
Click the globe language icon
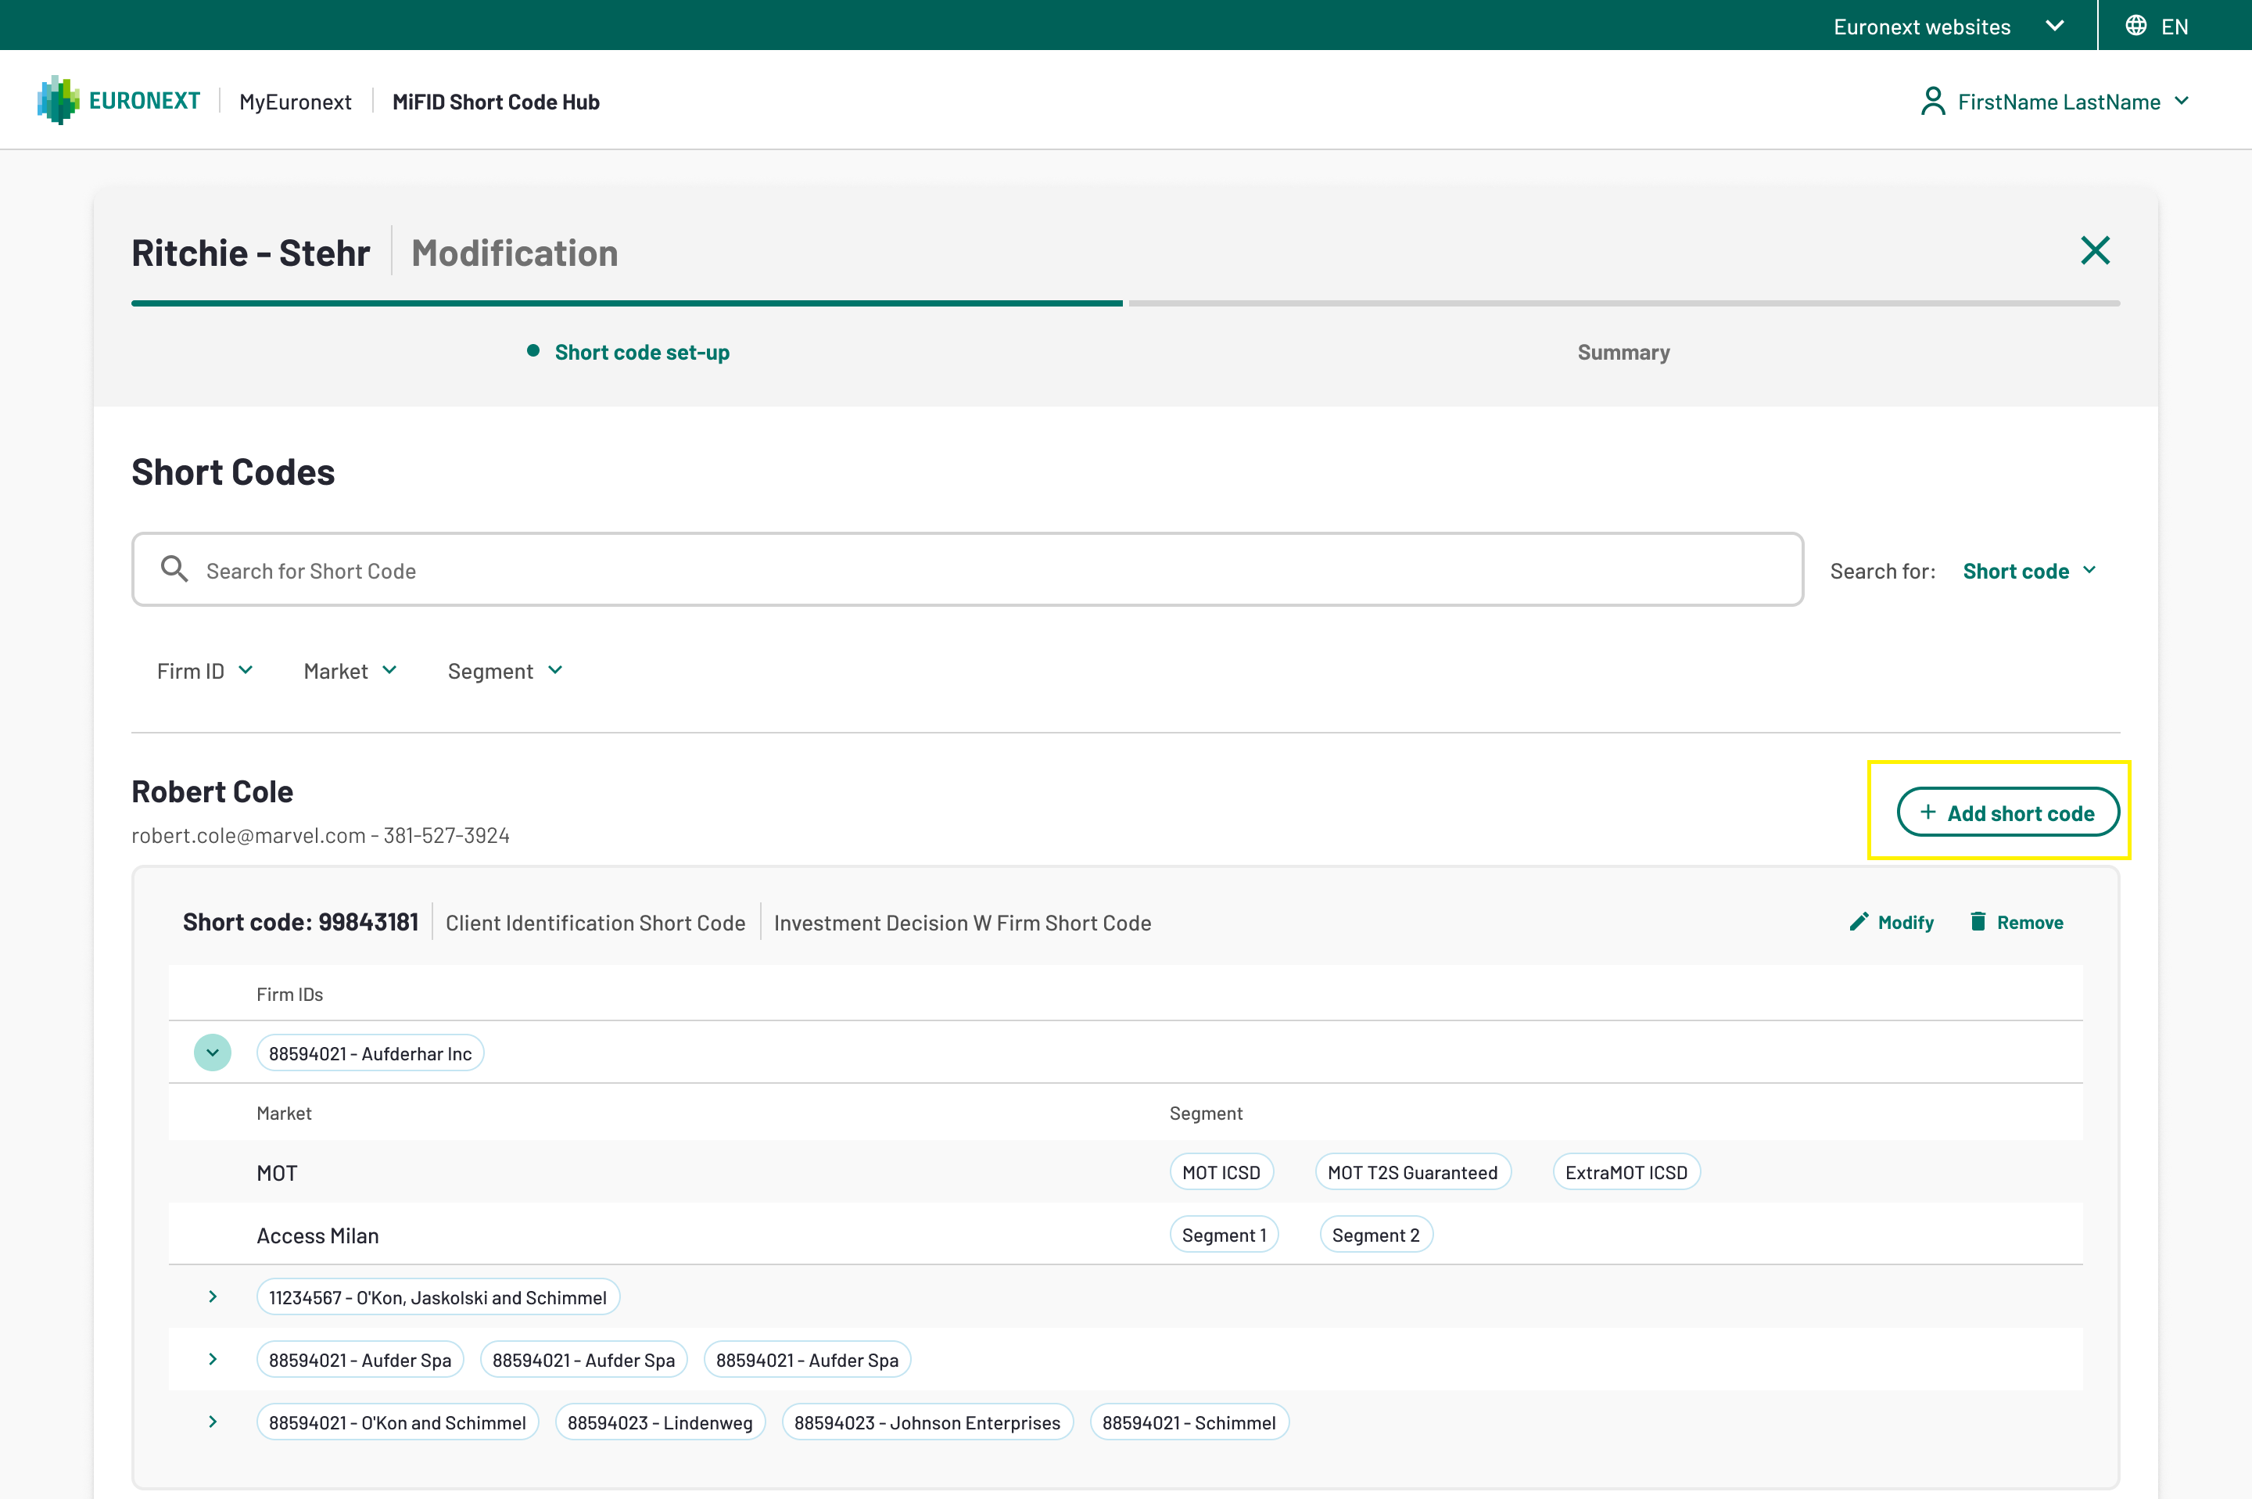[x=2135, y=26]
